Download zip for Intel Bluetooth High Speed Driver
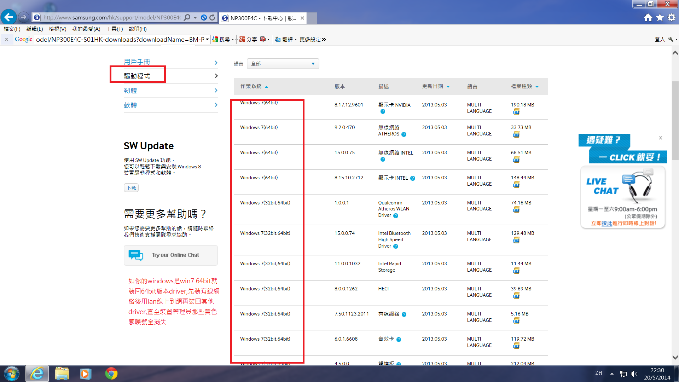Image resolution: width=679 pixels, height=382 pixels. point(516,240)
